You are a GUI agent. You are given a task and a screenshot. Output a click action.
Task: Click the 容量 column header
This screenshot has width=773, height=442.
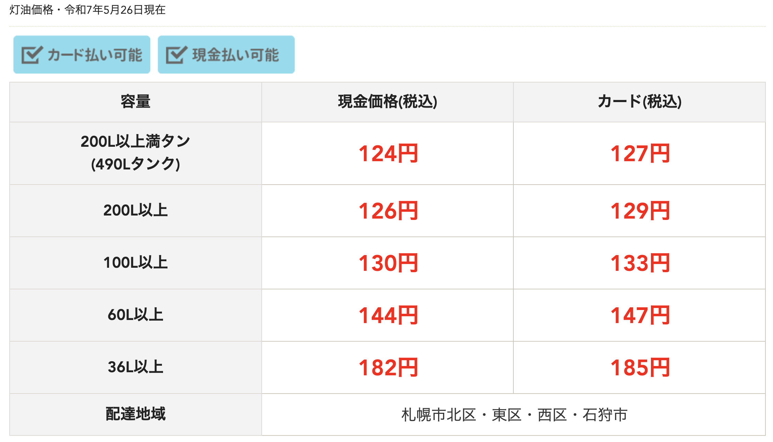135,102
